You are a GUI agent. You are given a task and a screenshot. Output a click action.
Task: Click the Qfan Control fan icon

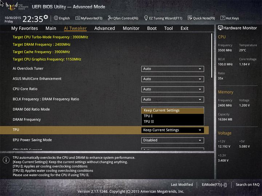pyautogui.click(x=110, y=18)
